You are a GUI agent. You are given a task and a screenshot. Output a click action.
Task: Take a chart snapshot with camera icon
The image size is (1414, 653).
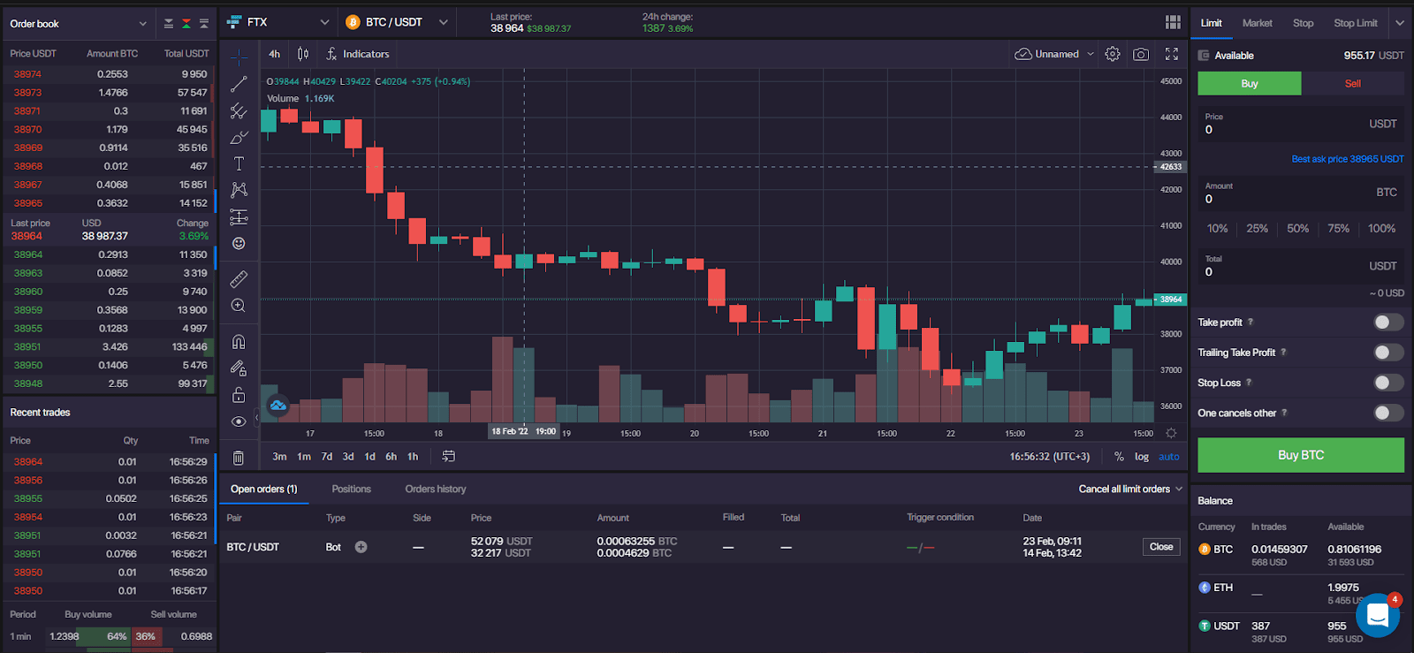click(1141, 54)
